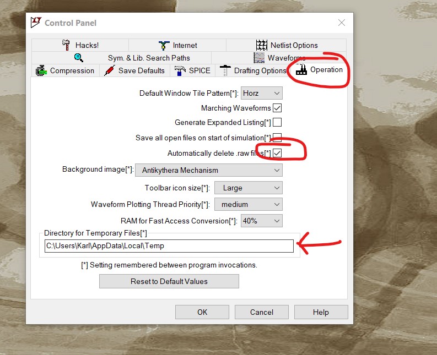Open the Hacks! tab
Screen dimensions: 437x355
click(x=80, y=45)
